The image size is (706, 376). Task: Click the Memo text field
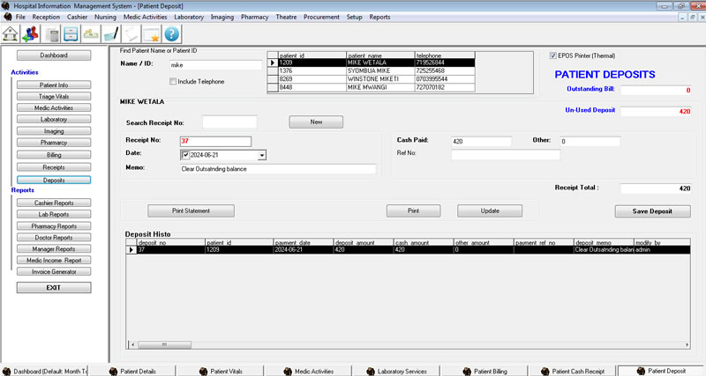(277, 169)
